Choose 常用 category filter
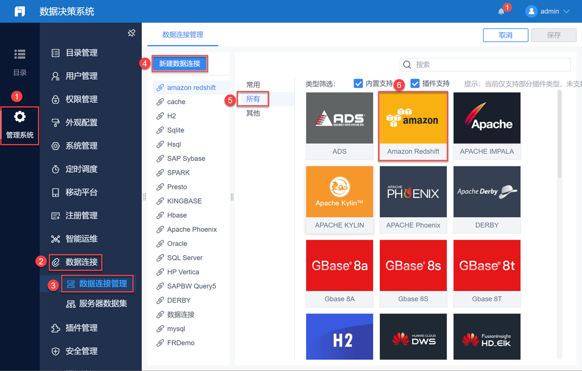Image resolution: width=582 pixels, height=371 pixels. click(x=253, y=85)
